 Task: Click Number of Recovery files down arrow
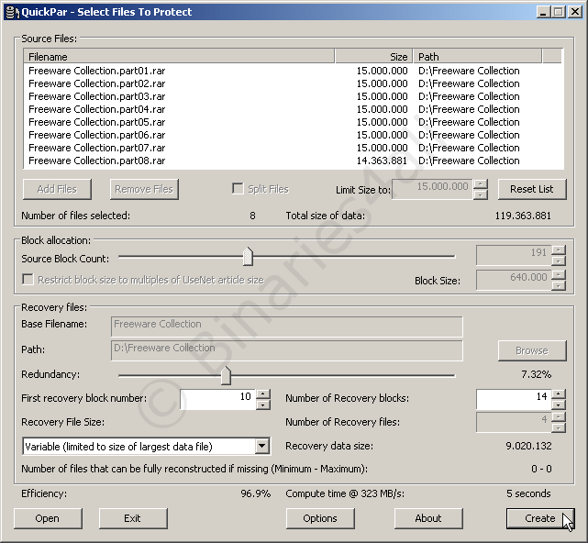pos(559,427)
